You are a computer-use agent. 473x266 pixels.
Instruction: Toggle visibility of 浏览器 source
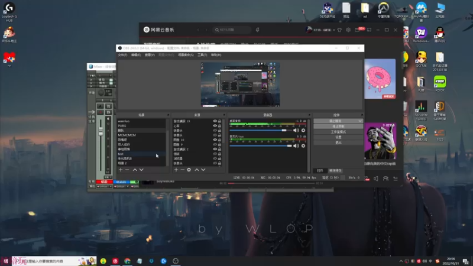[x=215, y=158]
